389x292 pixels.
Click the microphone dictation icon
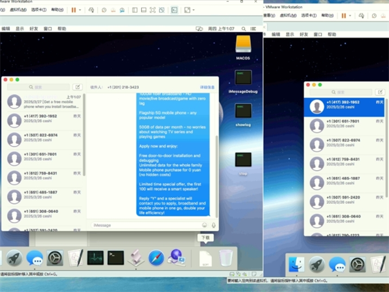pos(213,225)
